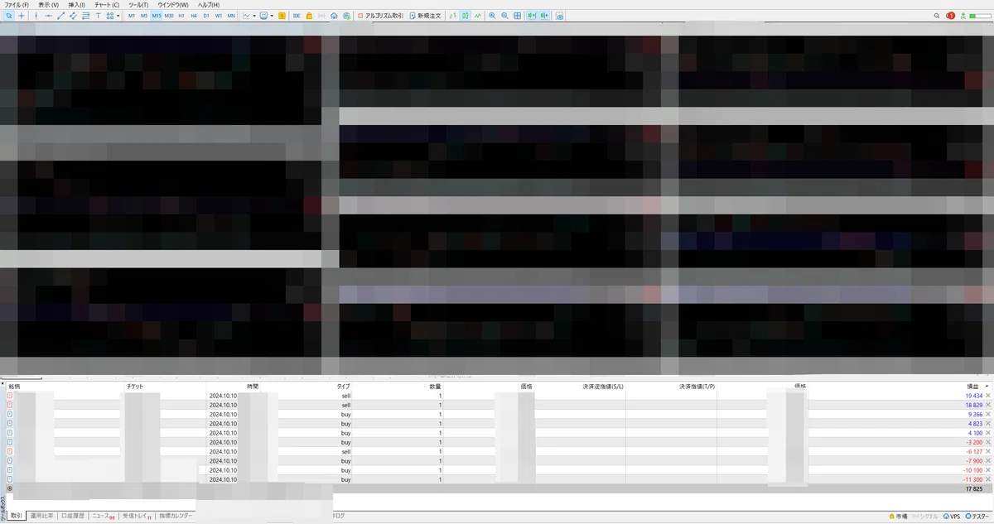This screenshot has width=994, height=524.
Task: Open the ツール(T) menu
Action: [138, 5]
